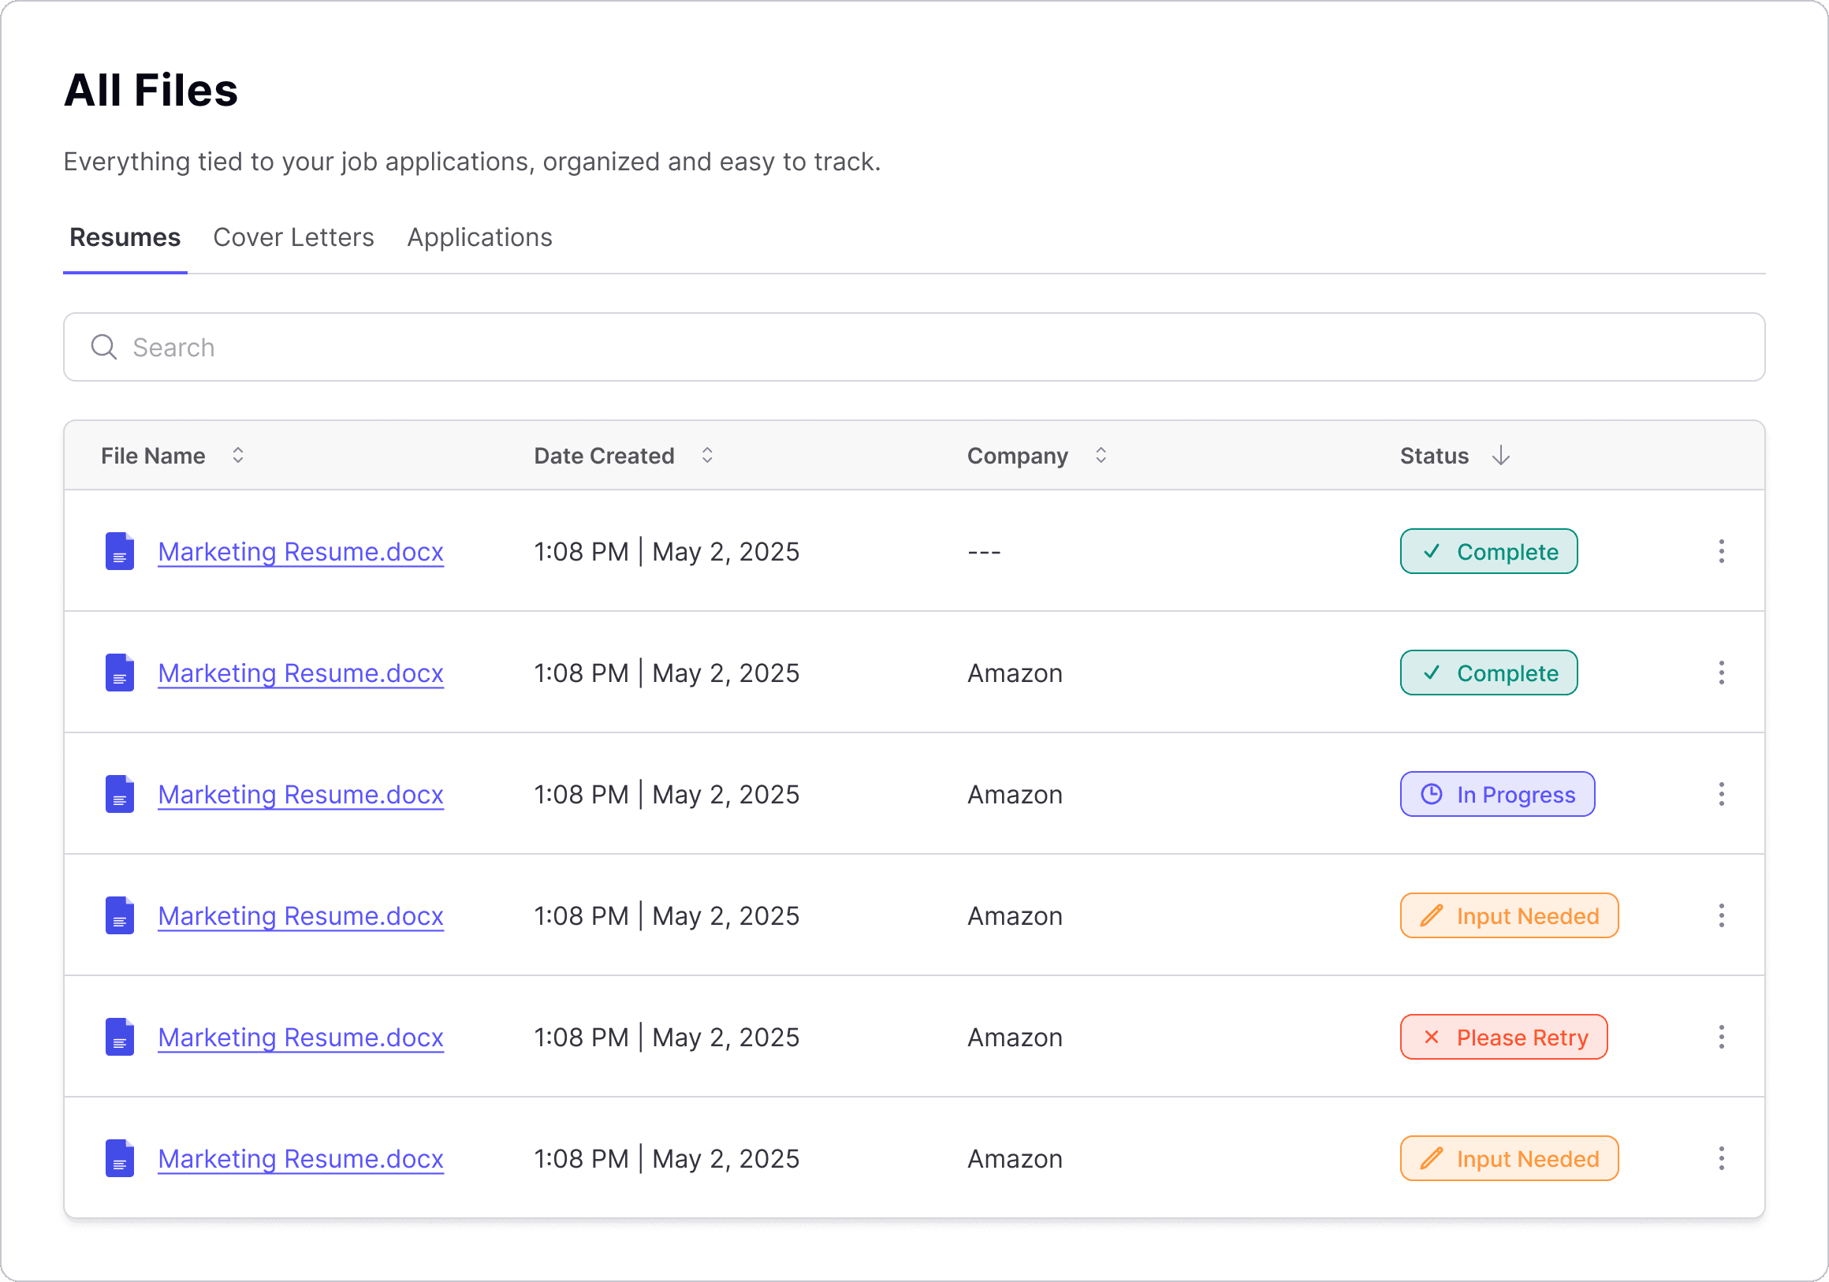This screenshot has height=1282, width=1829.
Task: Click inside the Search input field
Action: [x=557, y=347]
